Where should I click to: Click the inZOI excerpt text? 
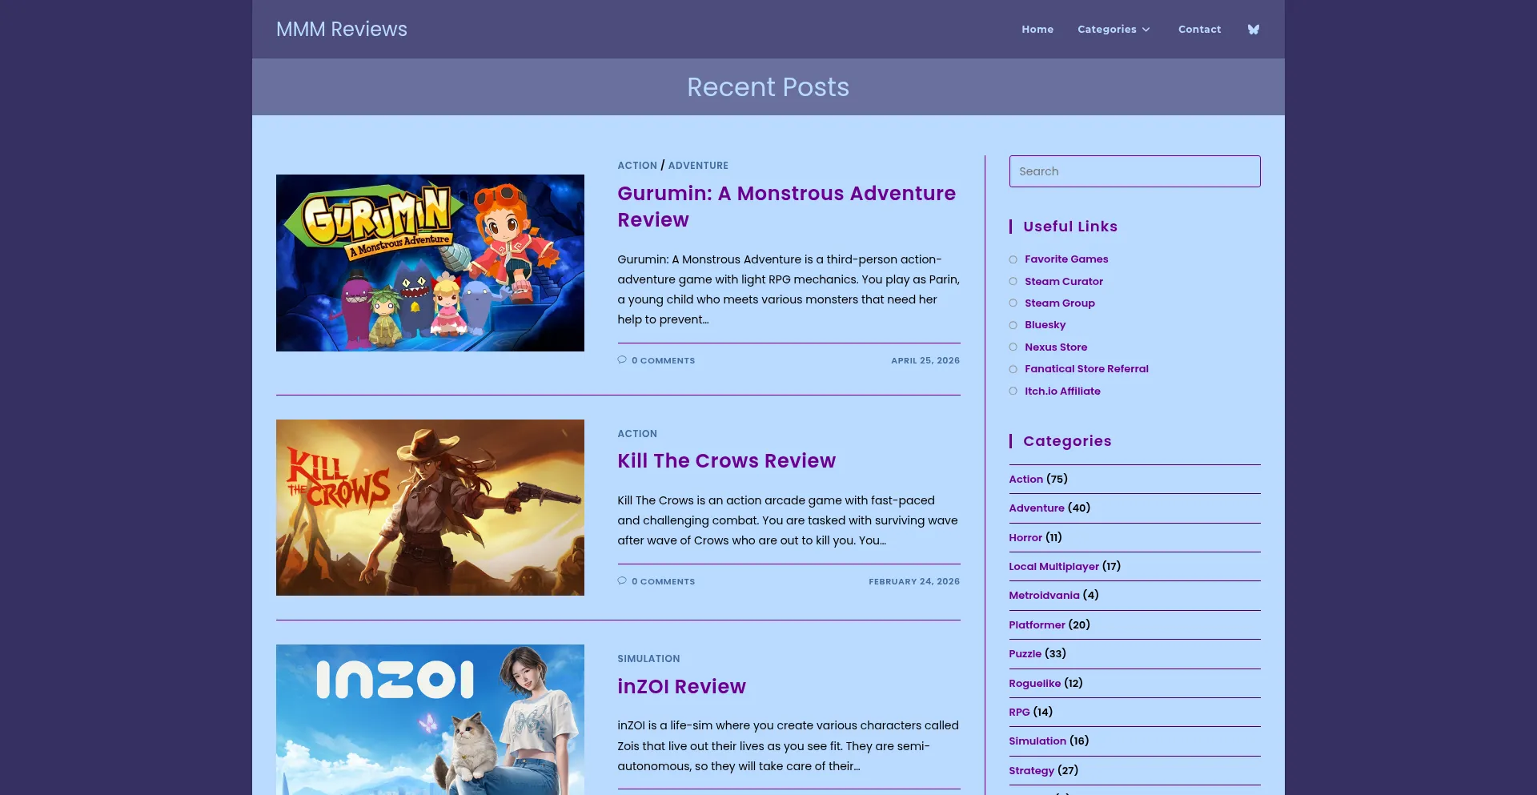[x=789, y=745]
